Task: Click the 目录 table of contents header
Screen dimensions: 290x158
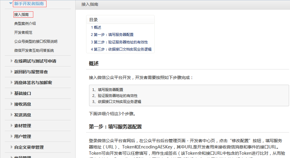Action: pos(93,20)
